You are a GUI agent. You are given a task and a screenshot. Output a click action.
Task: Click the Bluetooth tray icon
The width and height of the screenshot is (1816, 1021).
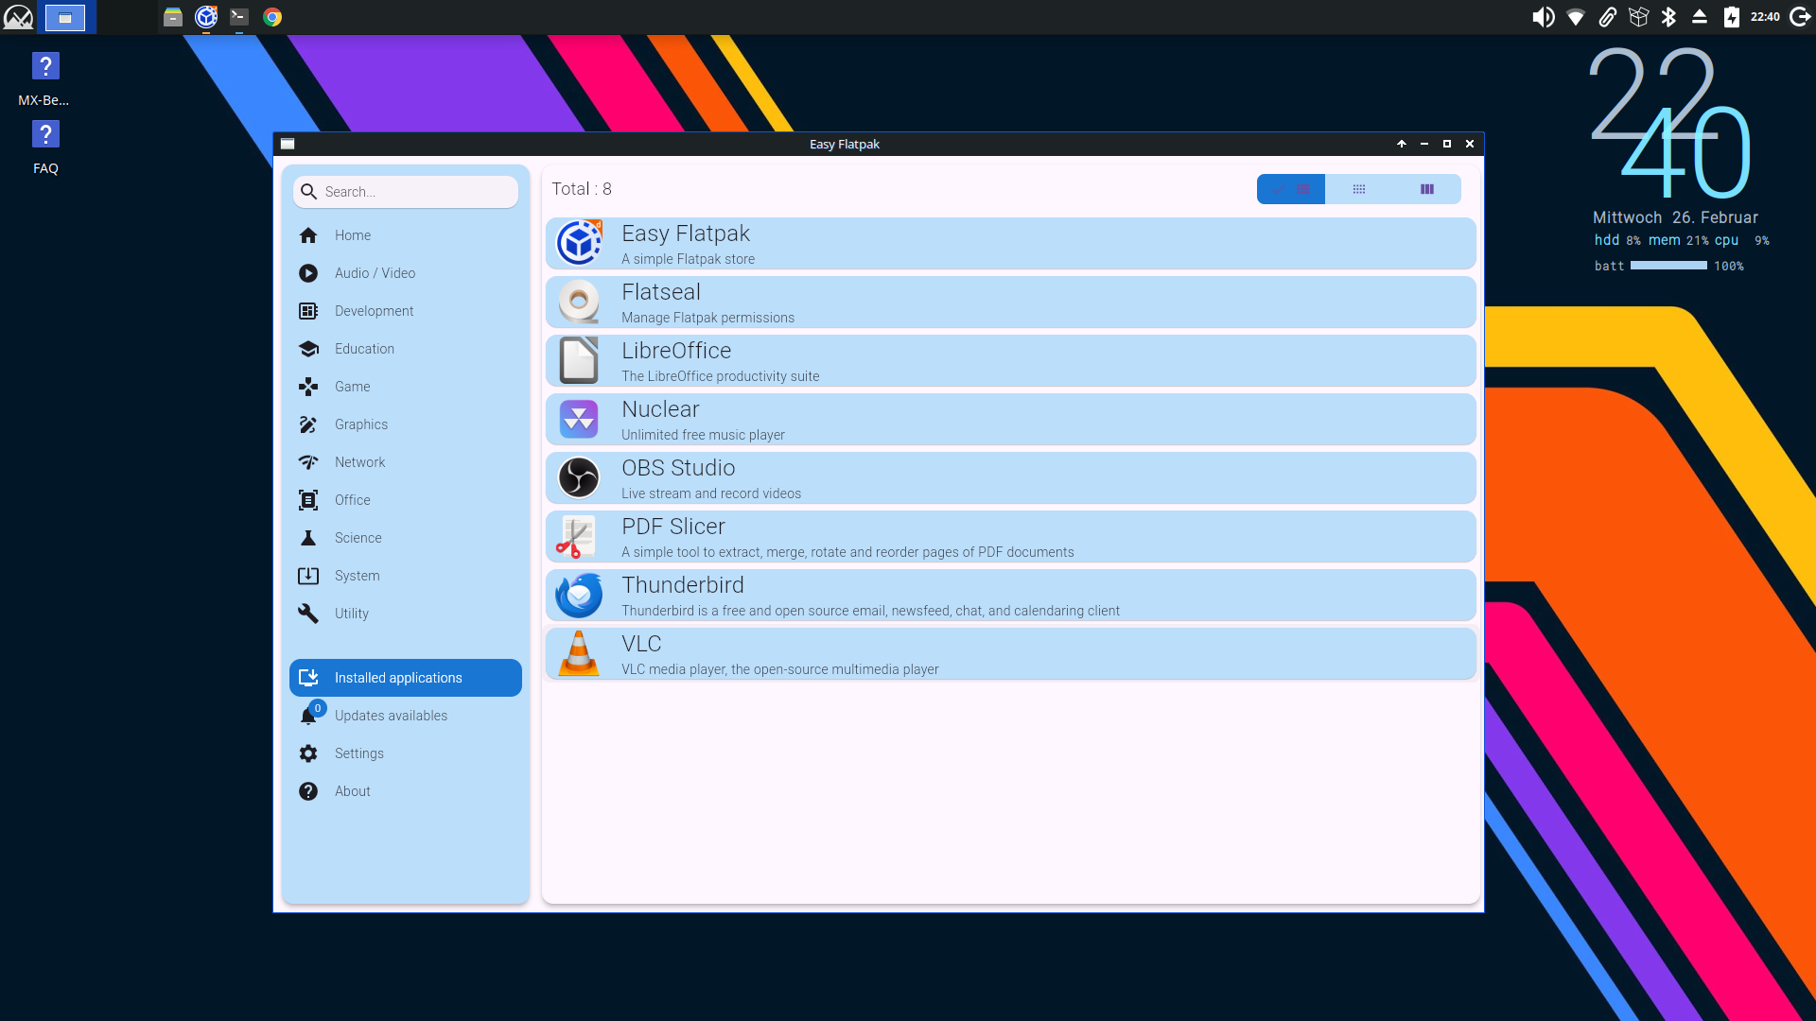click(x=1668, y=17)
